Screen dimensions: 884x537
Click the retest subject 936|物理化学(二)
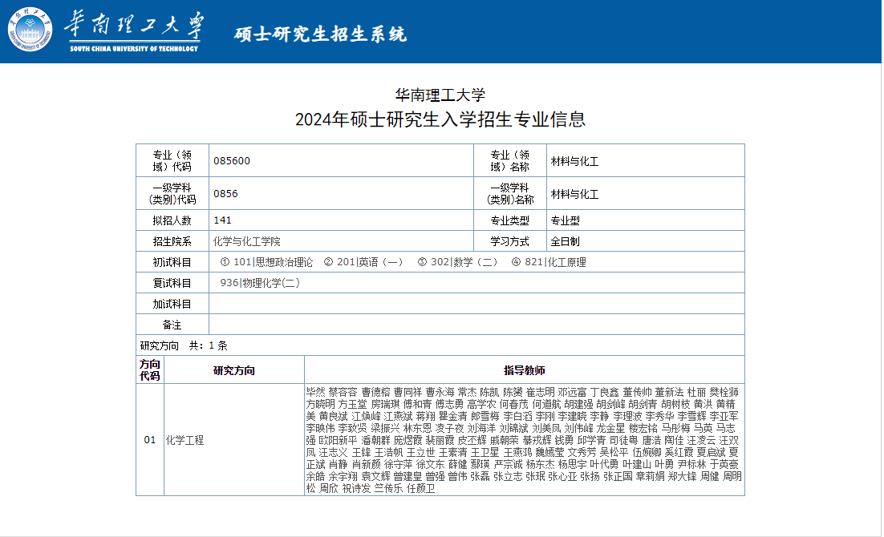[x=260, y=283]
